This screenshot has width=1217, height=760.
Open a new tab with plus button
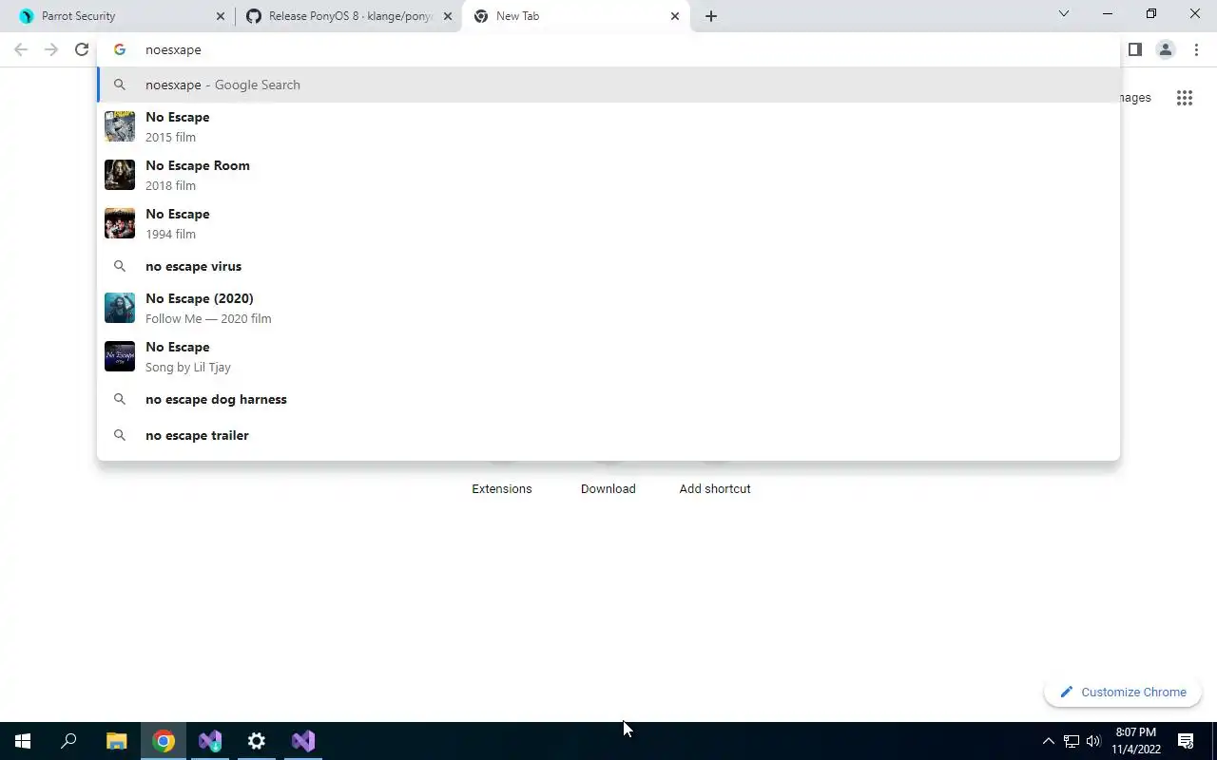pos(711,16)
